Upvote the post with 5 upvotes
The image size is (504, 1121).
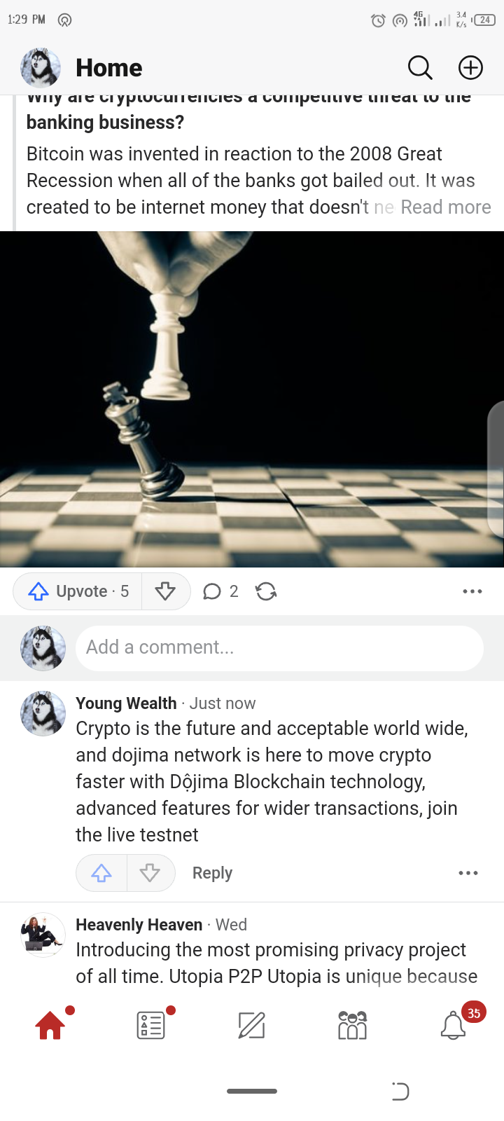78,591
